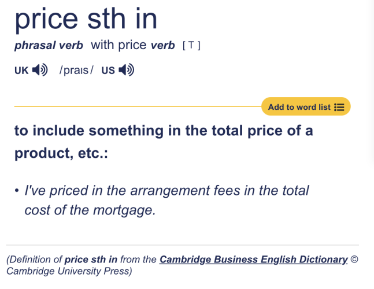Viewport: 374px width, 289px height.
Task: Click the bold definition 'to include something' text
Action: [164, 142]
